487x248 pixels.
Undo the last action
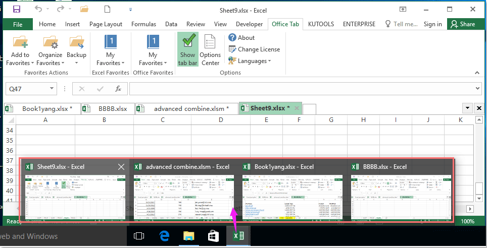coord(38,9)
